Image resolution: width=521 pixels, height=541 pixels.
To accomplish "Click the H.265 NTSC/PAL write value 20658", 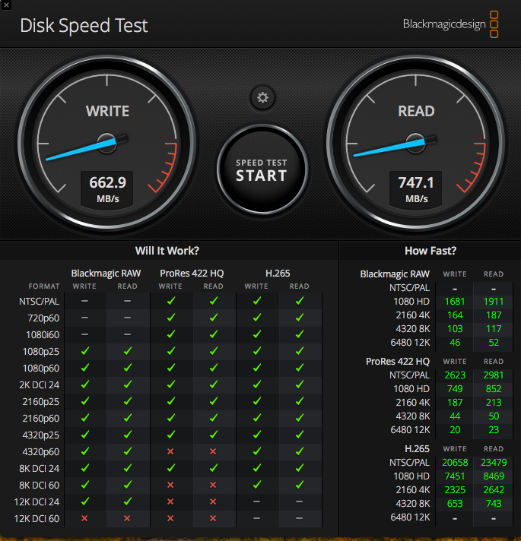I will [x=455, y=462].
